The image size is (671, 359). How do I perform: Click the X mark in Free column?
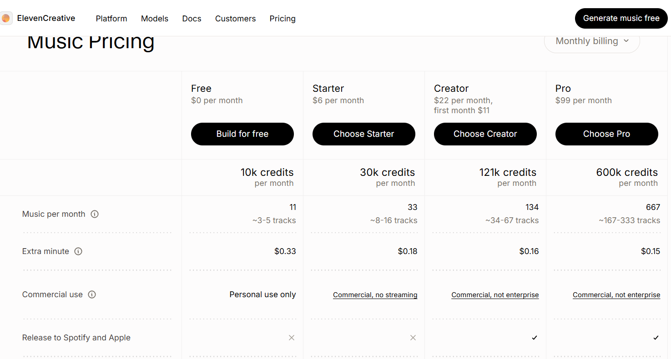point(292,338)
